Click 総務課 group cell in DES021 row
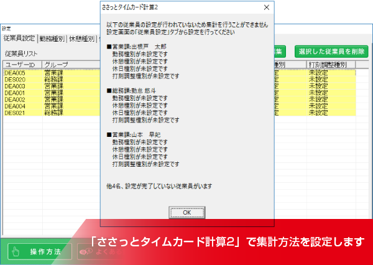Image resolution: width=373 pixels, height=265 pixels. [x=53, y=113]
